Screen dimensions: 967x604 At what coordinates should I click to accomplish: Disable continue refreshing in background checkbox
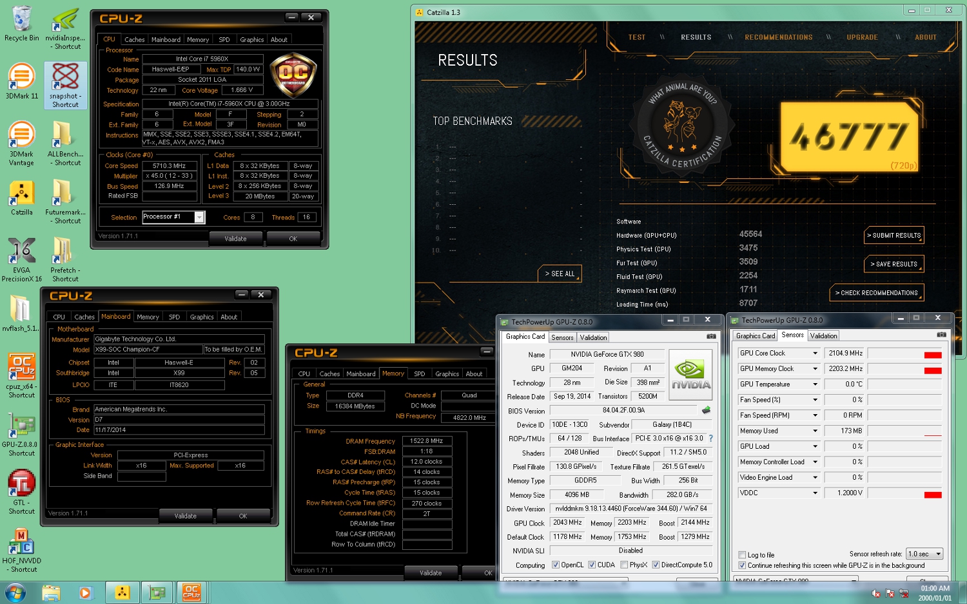742,565
